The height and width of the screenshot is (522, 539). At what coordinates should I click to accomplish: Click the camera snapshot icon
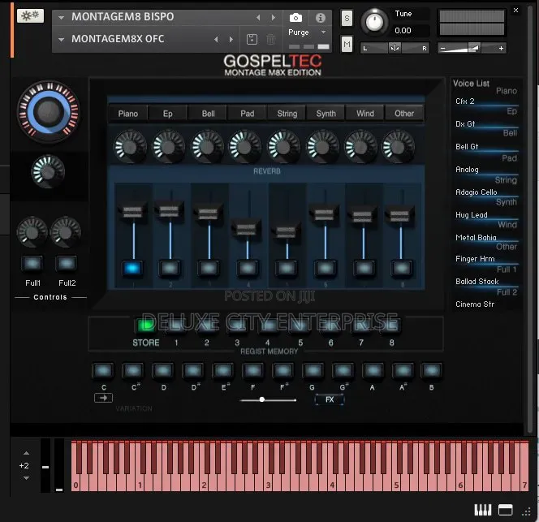point(295,18)
